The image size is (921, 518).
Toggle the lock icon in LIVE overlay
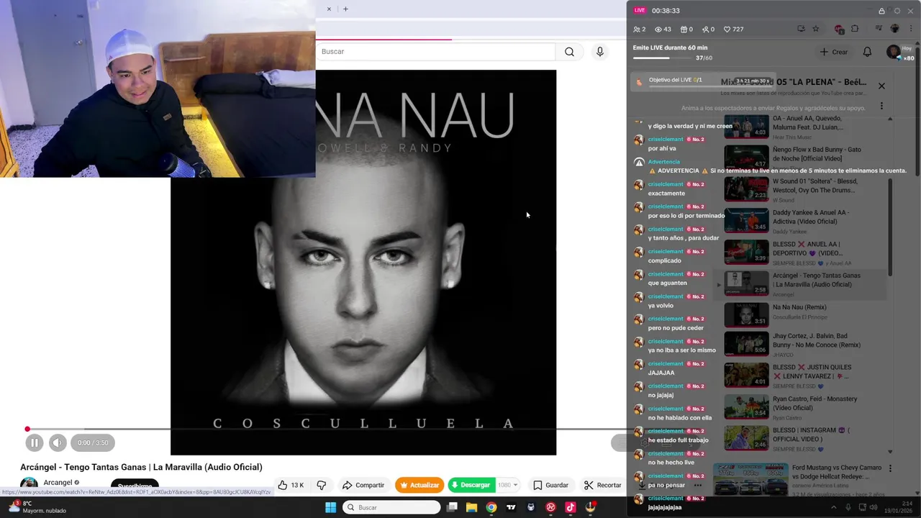pyautogui.click(x=881, y=11)
